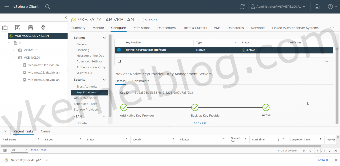This screenshot has width=340, height=166.
Task: Filter the Initiator column
Action: (224, 139)
